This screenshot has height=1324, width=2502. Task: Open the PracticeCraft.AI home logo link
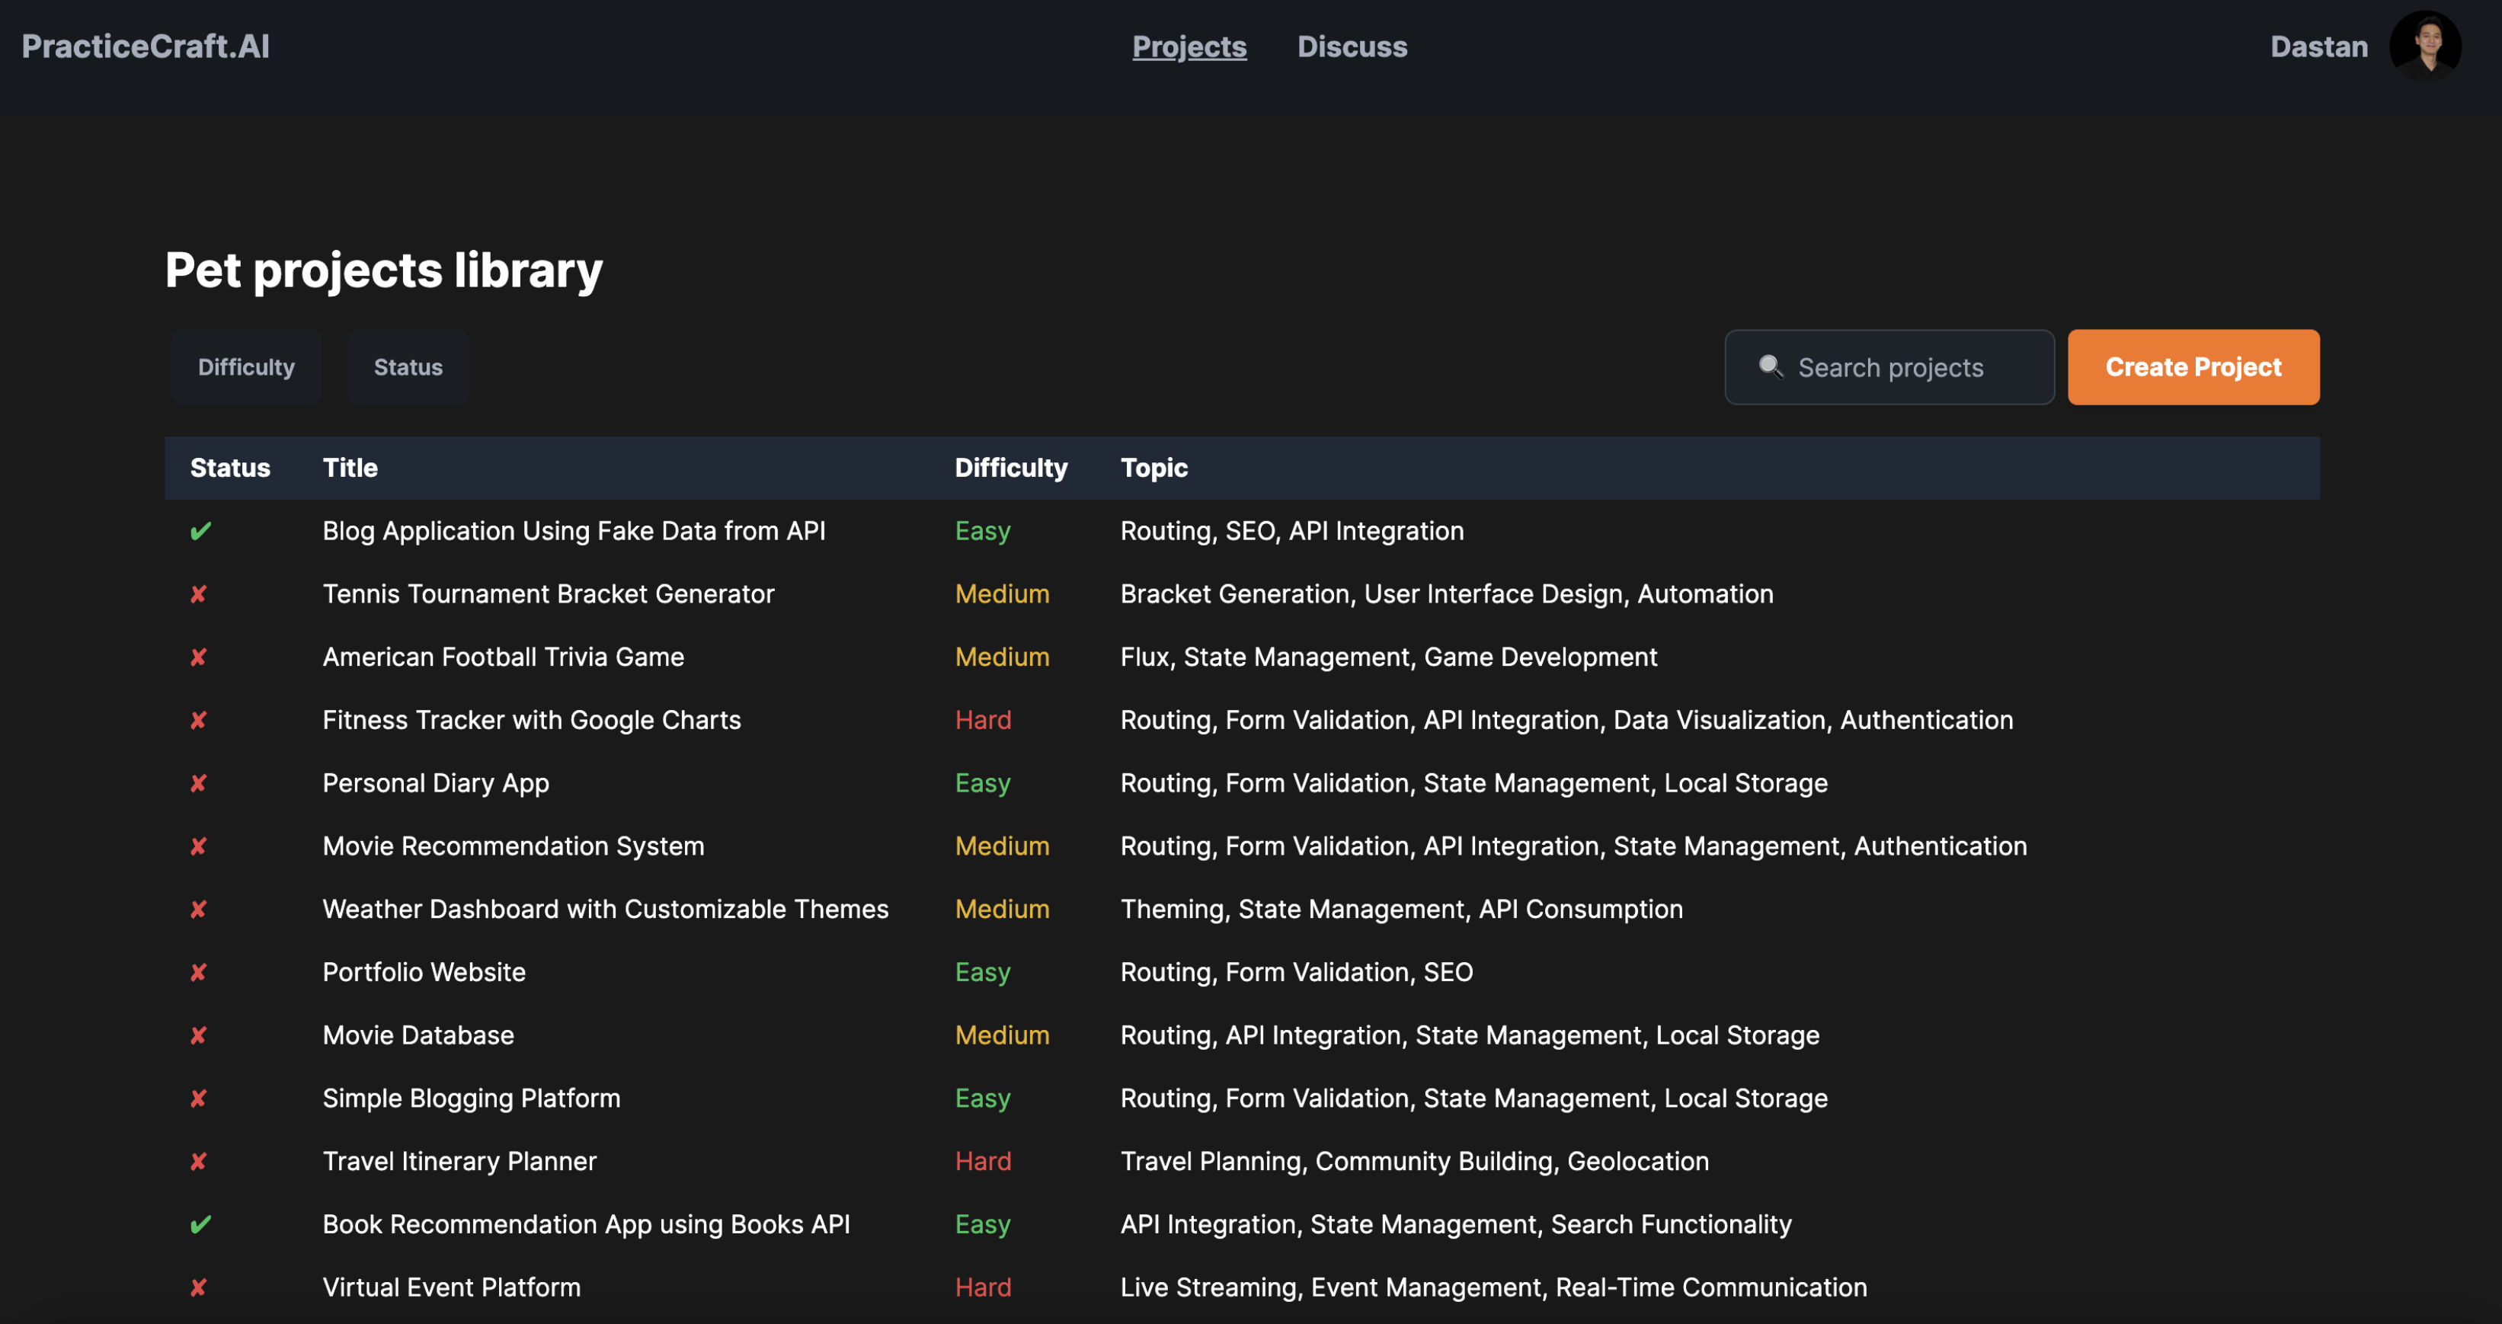click(146, 46)
